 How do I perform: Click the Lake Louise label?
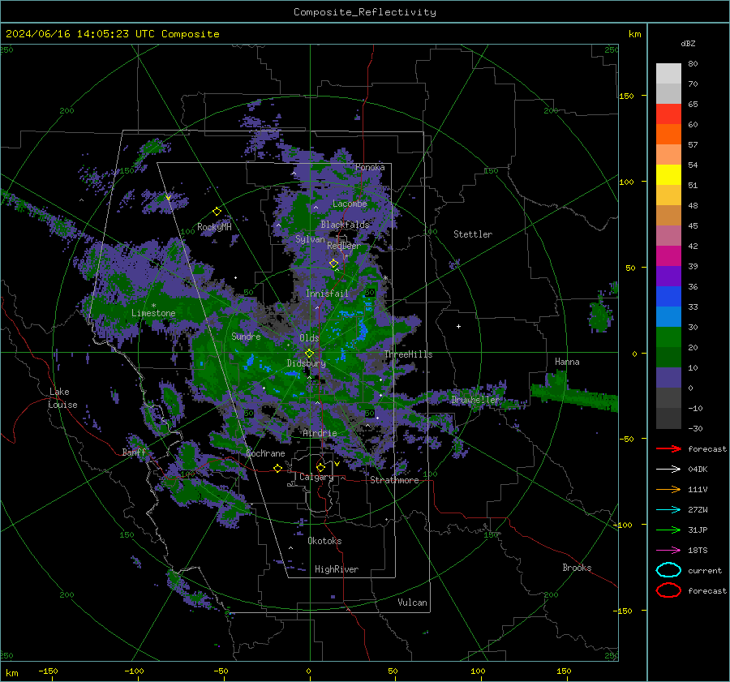point(63,398)
